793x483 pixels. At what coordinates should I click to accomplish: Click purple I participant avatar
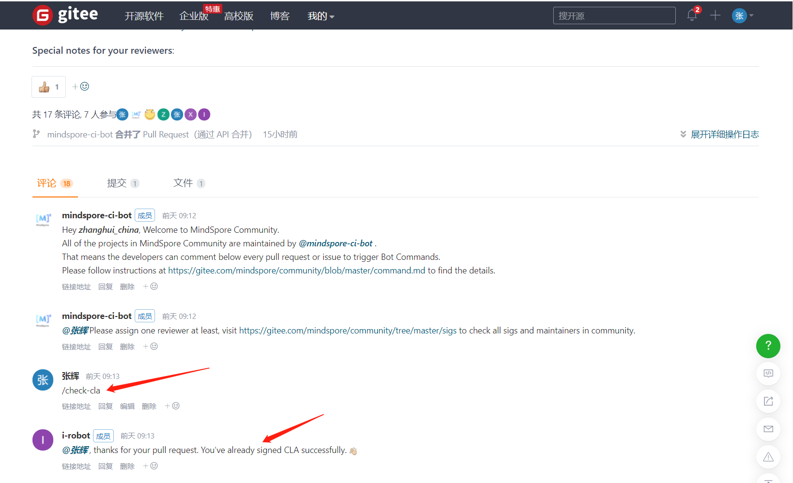click(204, 115)
